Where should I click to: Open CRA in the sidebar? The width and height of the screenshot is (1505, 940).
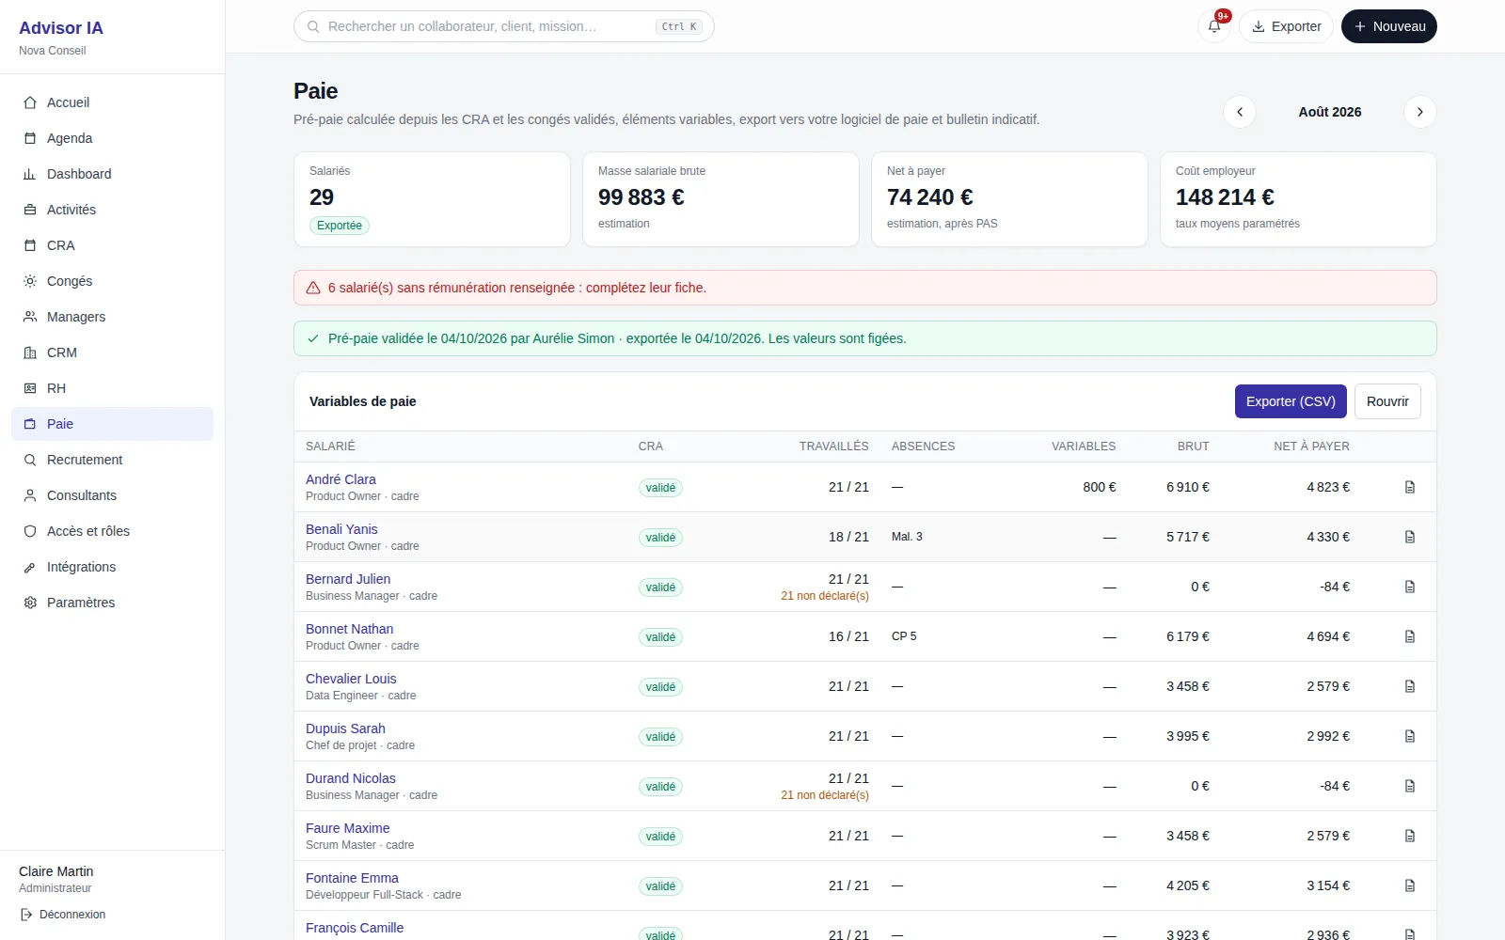pyautogui.click(x=112, y=245)
